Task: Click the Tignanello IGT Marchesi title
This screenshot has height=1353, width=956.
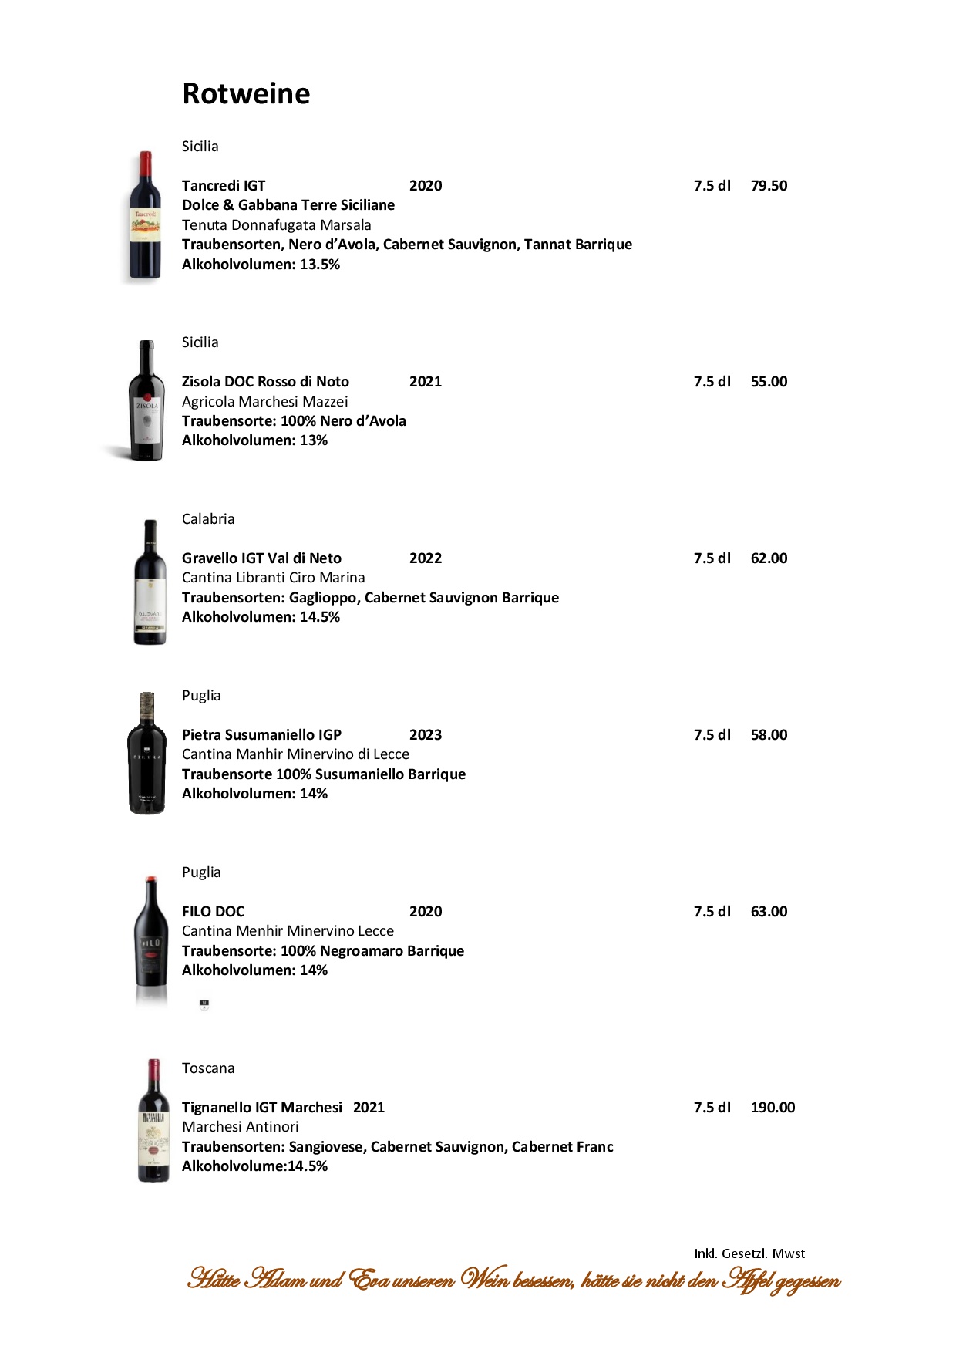Action: tap(262, 1108)
